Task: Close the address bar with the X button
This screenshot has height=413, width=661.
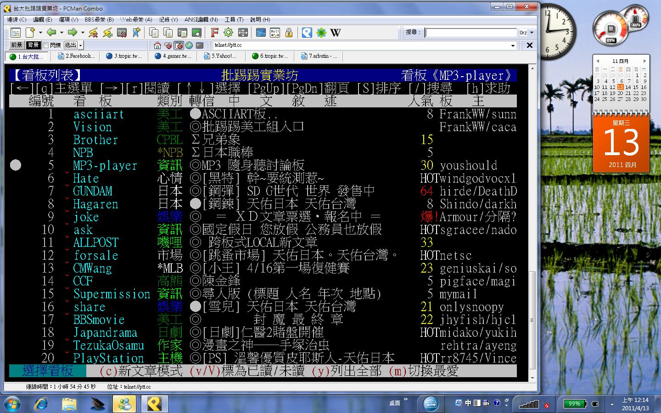Action: (530, 45)
